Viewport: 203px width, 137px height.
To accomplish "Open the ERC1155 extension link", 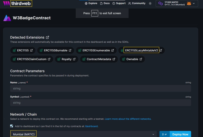I will tap(23, 50).
